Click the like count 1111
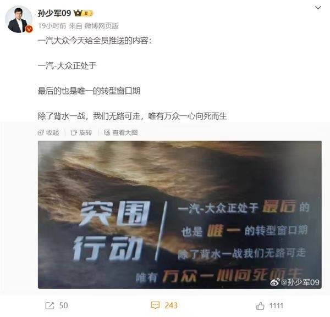This screenshot has width=330, height=317. tap(276, 305)
